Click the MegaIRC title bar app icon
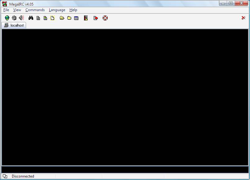Image resolution: width=250 pixels, height=180 pixels. click(x=4, y=4)
